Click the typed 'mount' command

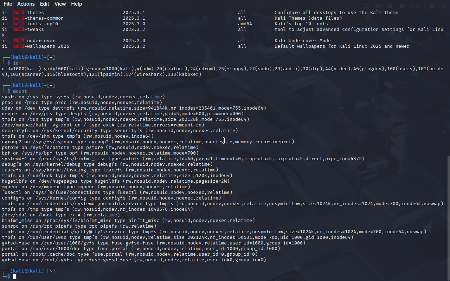point(20,91)
